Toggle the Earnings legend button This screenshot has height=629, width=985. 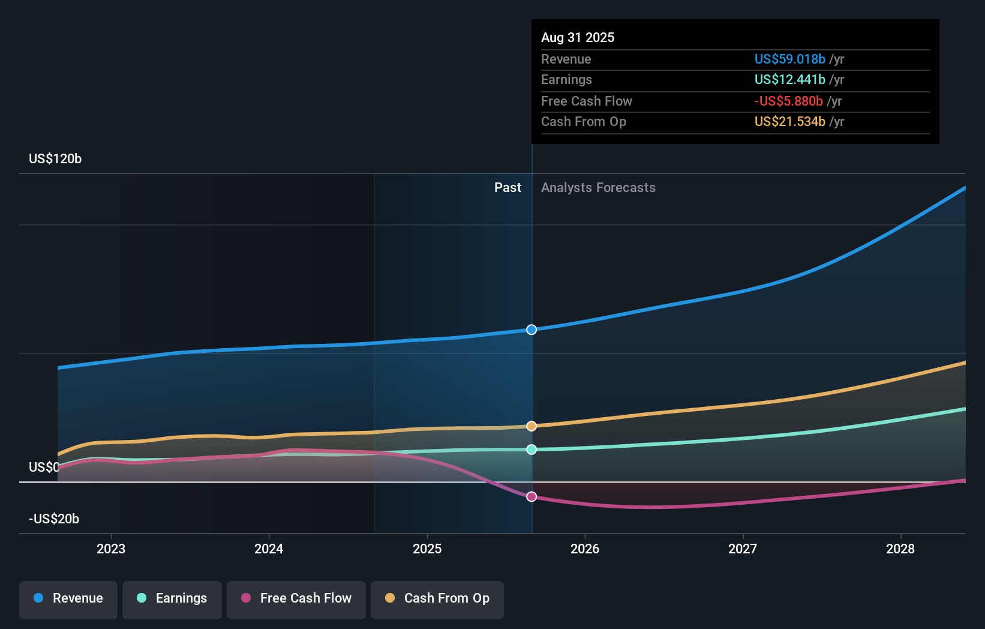[172, 600]
